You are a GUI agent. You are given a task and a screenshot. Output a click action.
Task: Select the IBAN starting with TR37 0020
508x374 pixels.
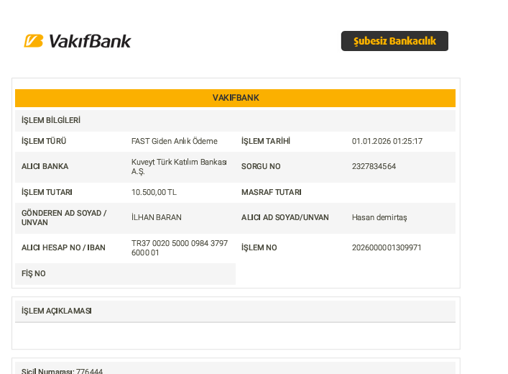pos(180,248)
